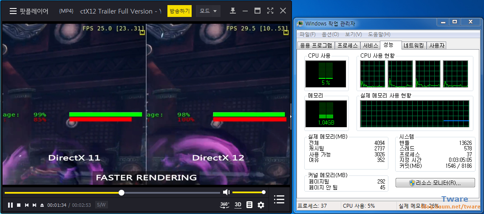
Task: Toggle the S/W decoder indicator
Action: point(101,205)
